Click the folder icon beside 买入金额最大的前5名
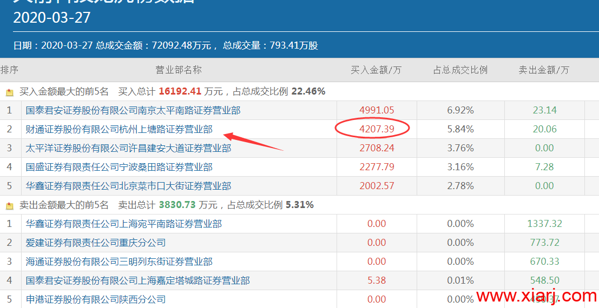 [x=10, y=92]
